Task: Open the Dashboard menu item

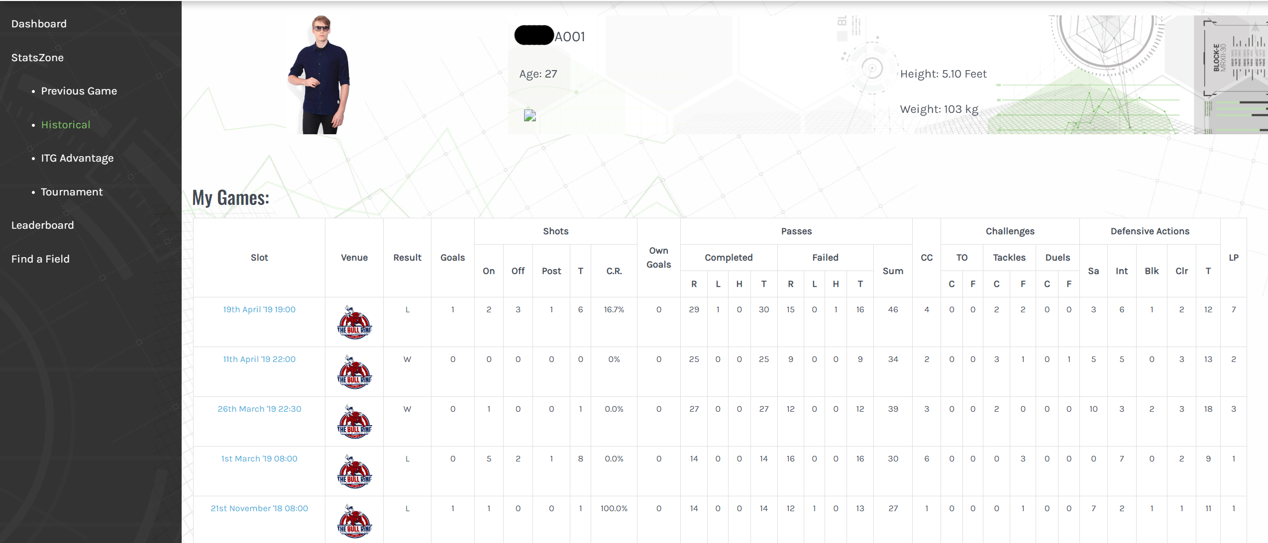Action: tap(39, 24)
